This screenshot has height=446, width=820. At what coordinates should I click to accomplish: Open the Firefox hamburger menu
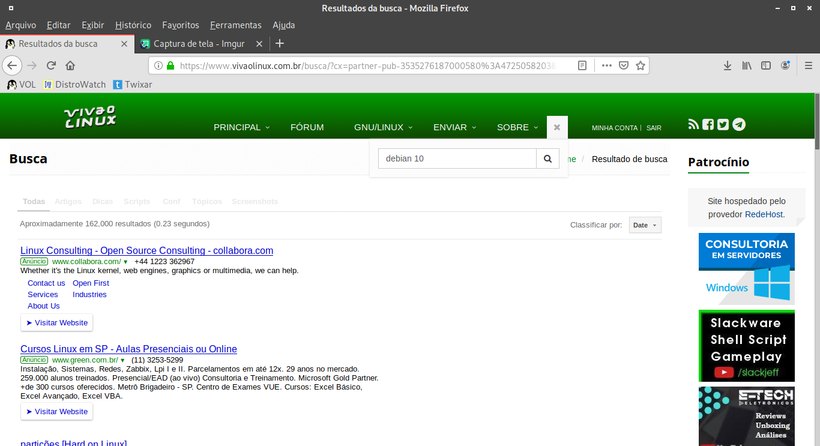click(x=808, y=65)
